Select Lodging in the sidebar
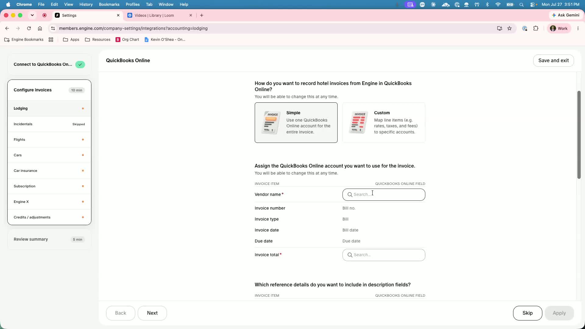The image size is (585, 329). point(49,108)
